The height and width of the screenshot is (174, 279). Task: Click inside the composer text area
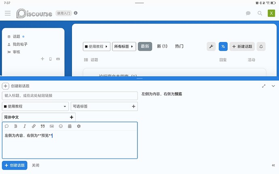click(70, 144)
